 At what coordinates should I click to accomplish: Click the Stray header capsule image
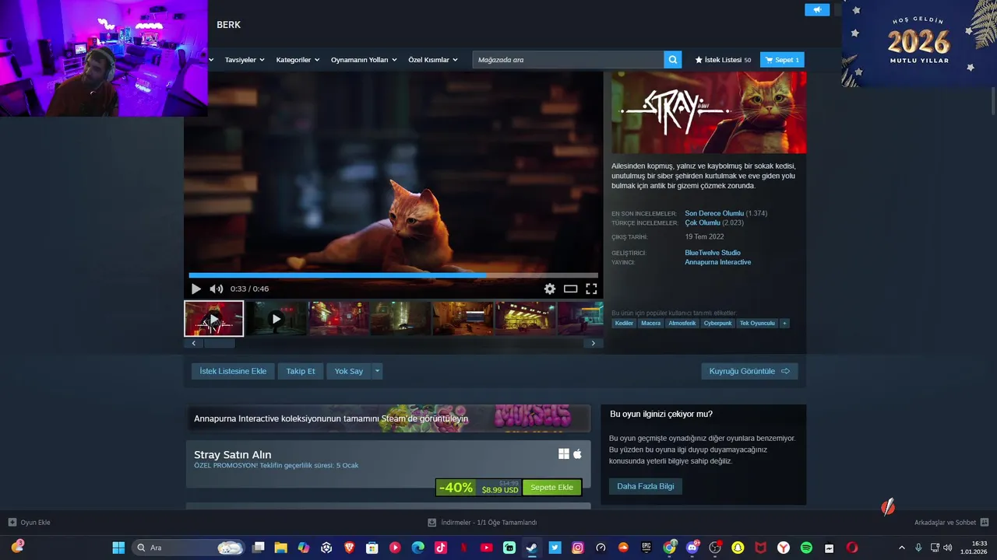[709, 113]
